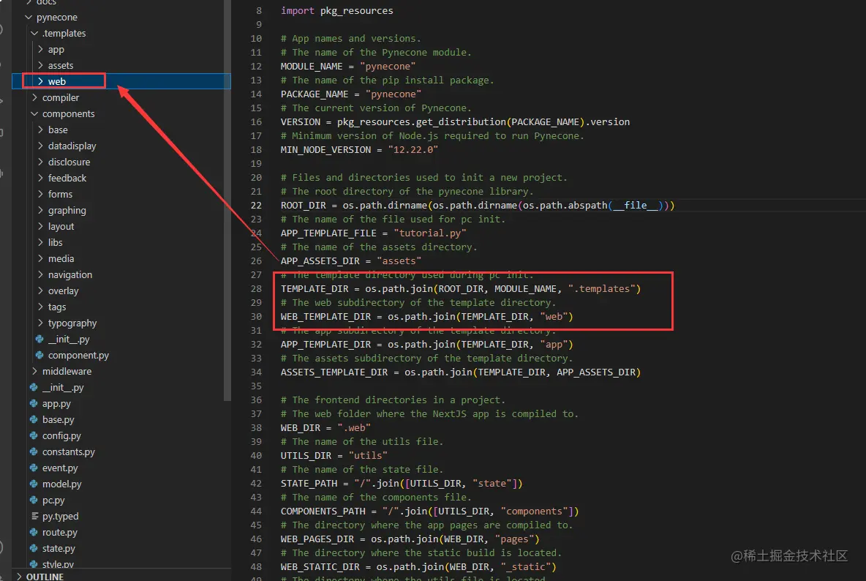
Task: Expand the web folder chevron
Action: (40, 81)
